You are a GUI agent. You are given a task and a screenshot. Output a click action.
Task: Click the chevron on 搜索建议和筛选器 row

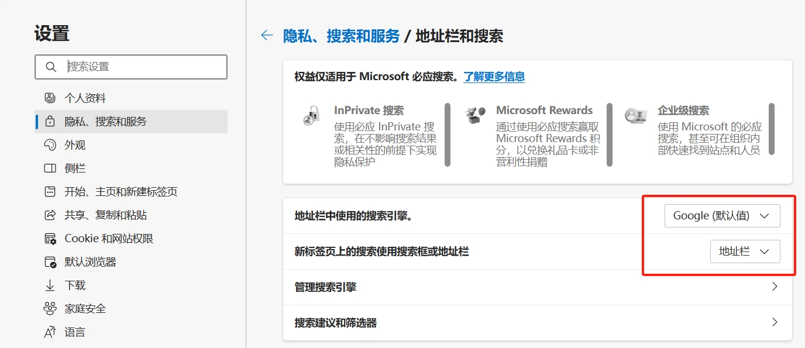click(x=775, y=322)
